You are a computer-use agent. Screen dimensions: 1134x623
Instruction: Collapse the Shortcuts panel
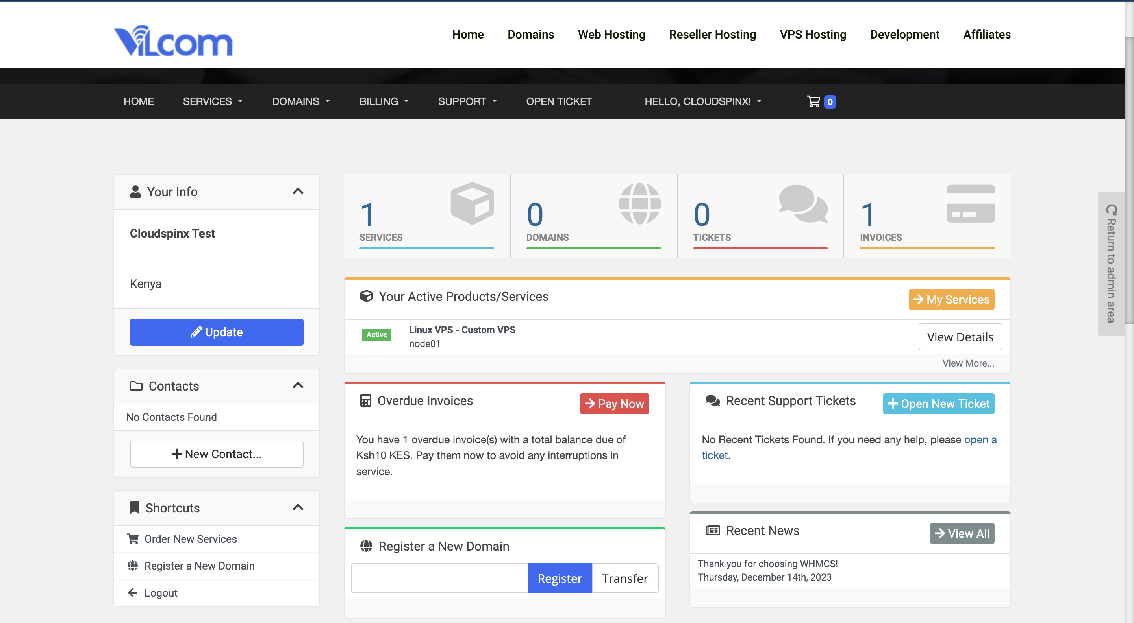coord(298,507)
